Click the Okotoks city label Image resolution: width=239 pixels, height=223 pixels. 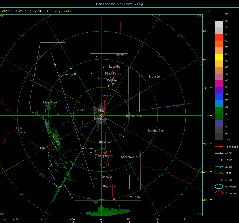[x=106, y=177]
